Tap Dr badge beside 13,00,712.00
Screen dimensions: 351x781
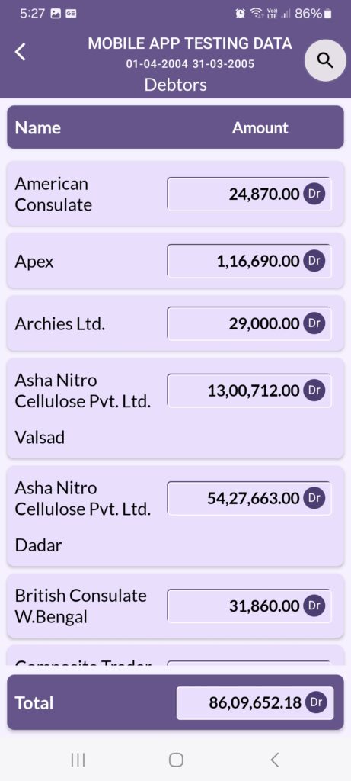point(314,390)
